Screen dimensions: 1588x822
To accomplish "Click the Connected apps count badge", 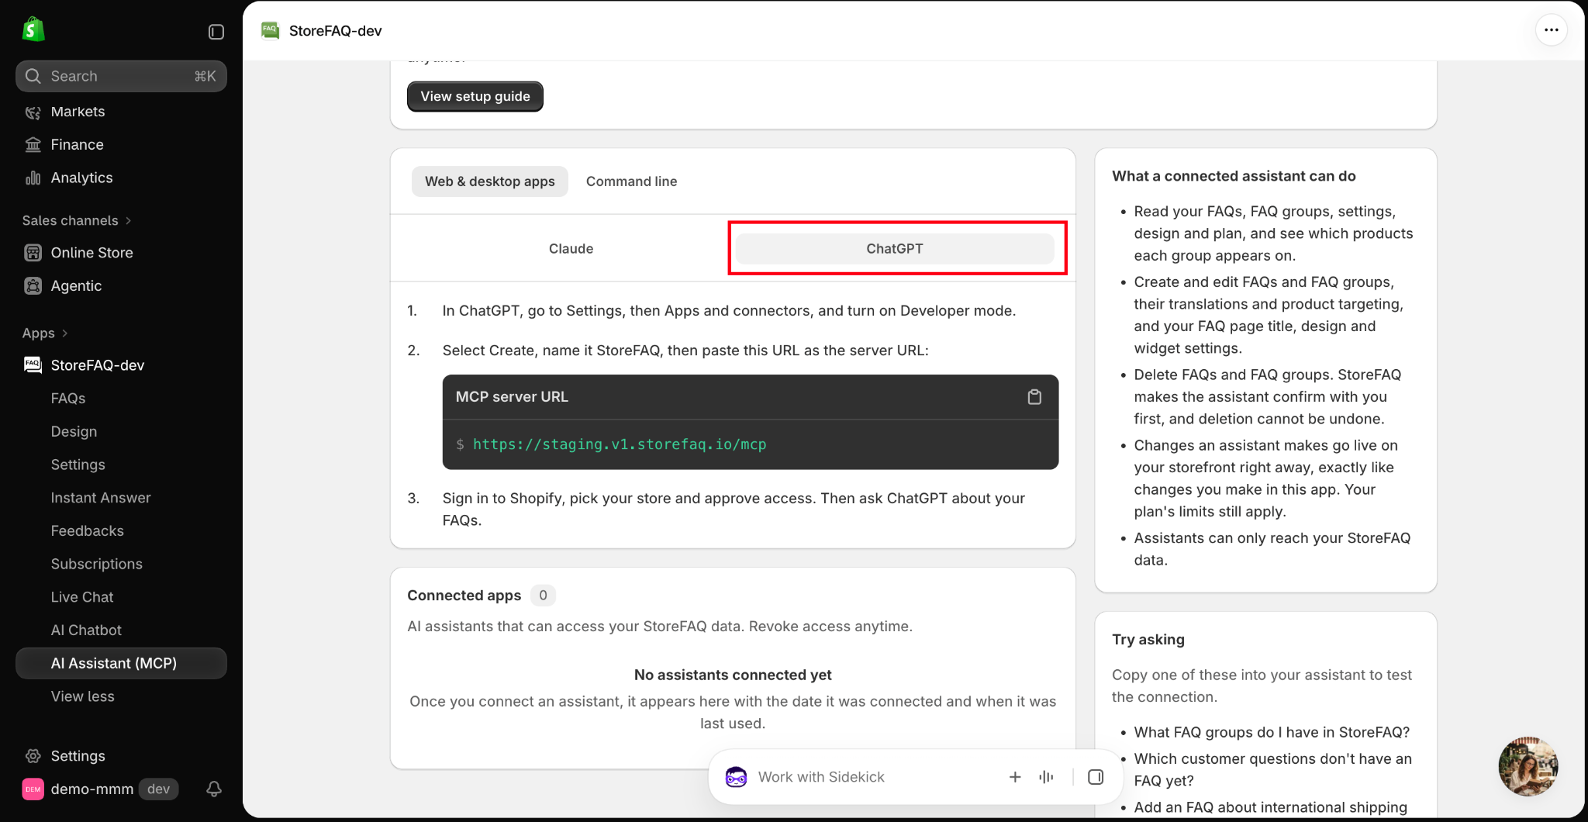I will click(543, 596).
